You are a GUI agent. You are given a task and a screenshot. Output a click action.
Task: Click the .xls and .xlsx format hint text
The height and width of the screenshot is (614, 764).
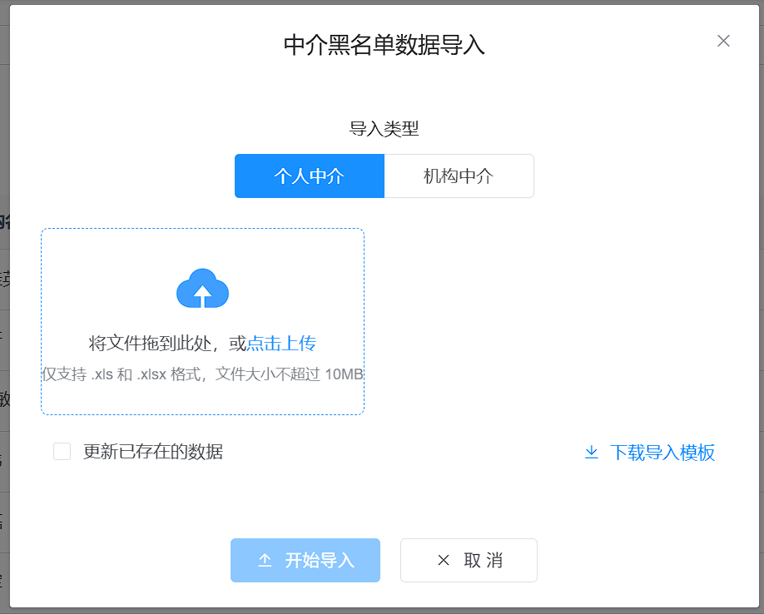(x=202, y=374)
